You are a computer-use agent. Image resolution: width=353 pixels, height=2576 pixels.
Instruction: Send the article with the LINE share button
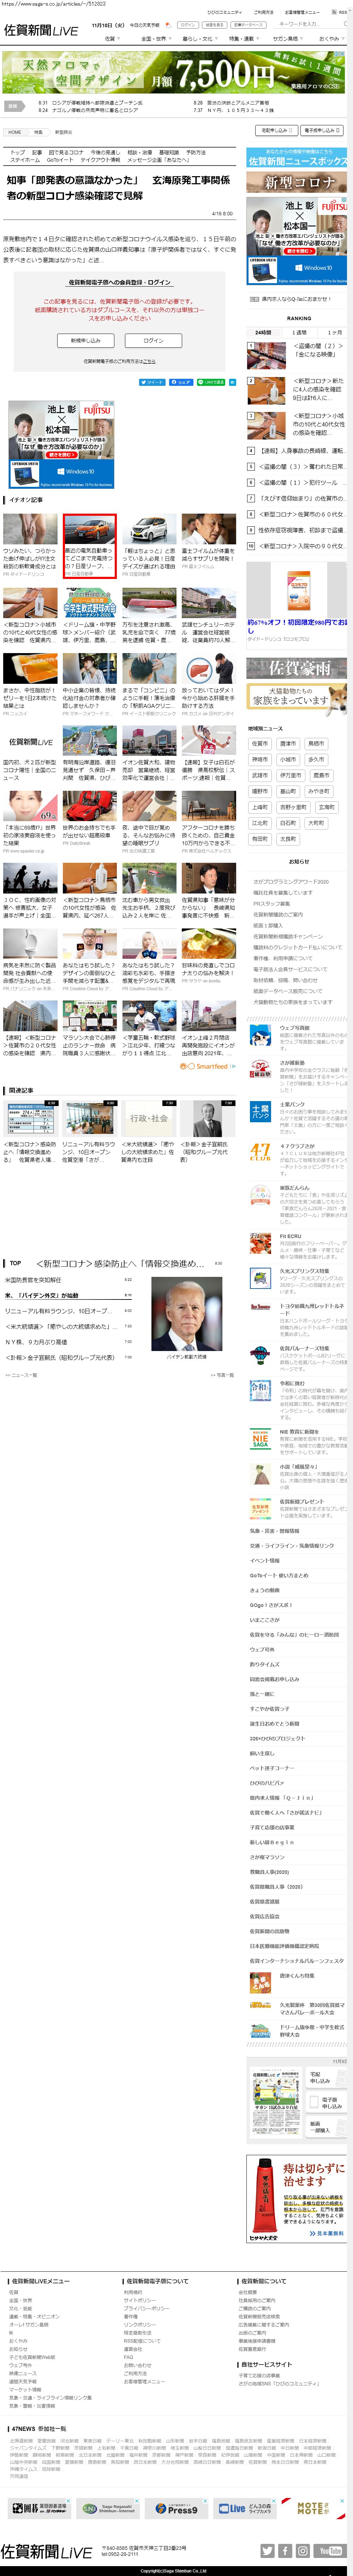[211, 382]
